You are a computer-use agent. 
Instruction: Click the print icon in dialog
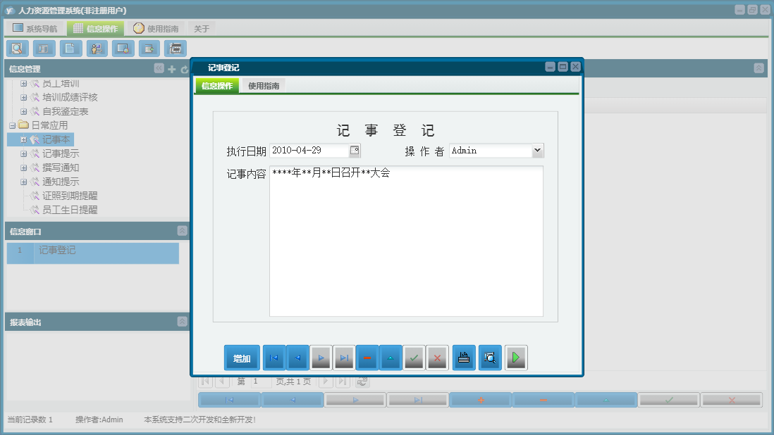click(464, 358)
